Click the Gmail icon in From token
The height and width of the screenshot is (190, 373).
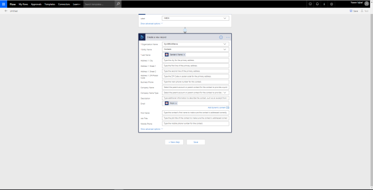pyautogui.click(x=167, y=103)
